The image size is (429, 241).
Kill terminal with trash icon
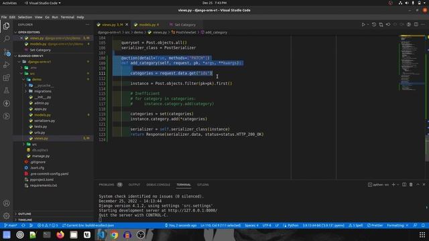point(411,185)
